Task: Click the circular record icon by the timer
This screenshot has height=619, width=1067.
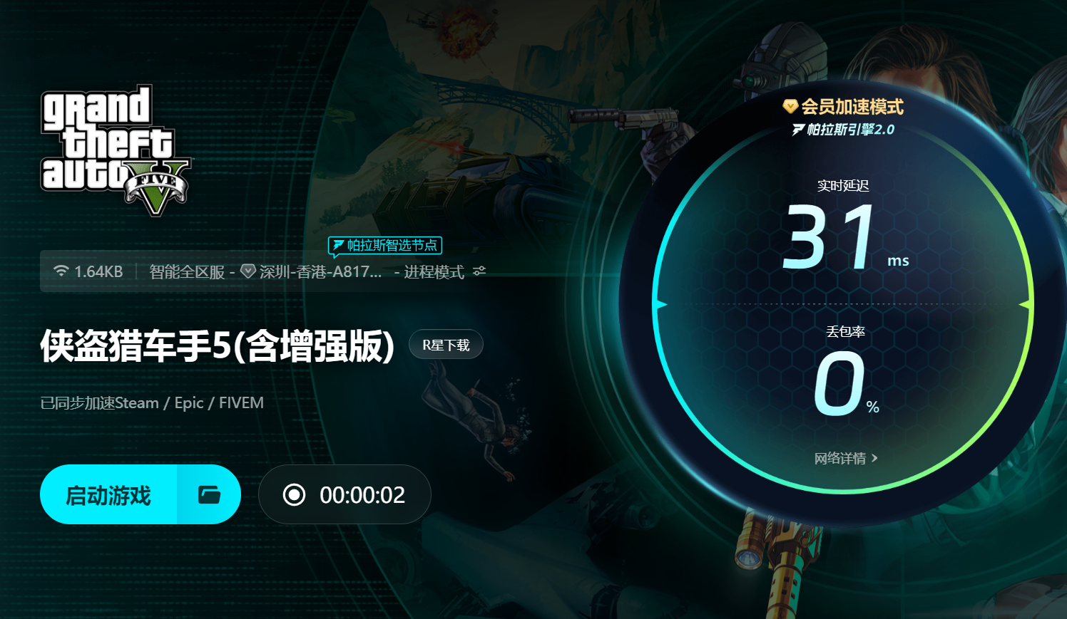Action: point(294,494)
